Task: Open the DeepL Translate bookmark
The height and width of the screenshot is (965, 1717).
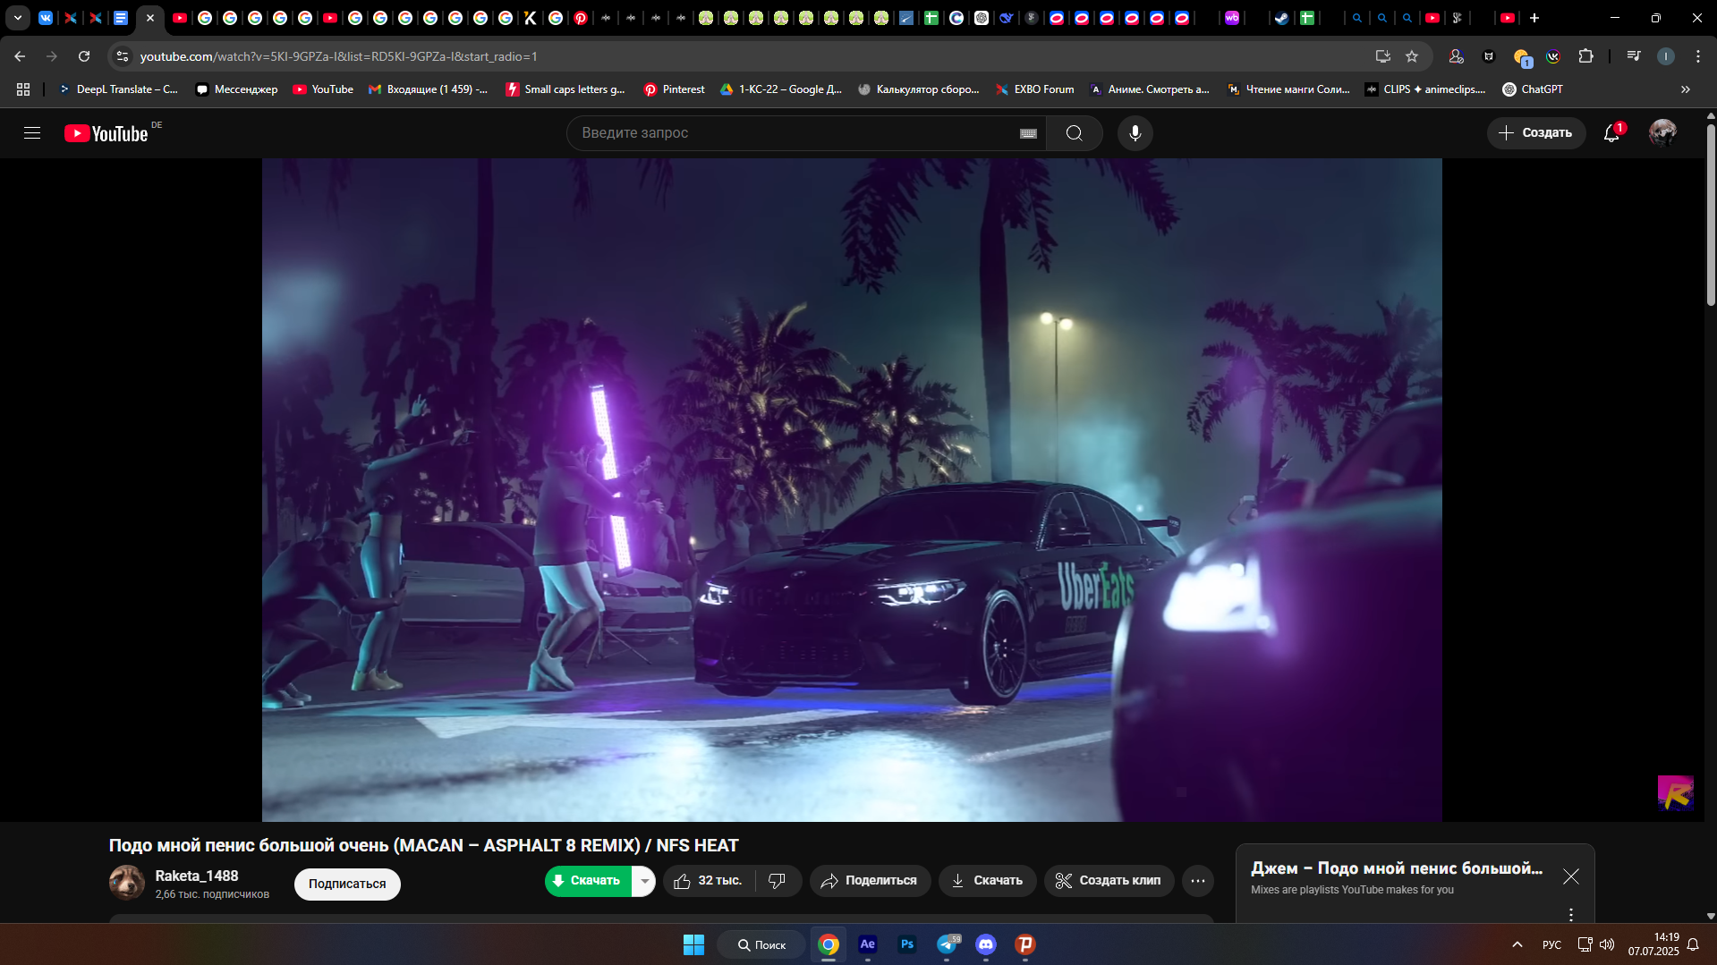Action: pyautogui.click(x=118, y=89)
